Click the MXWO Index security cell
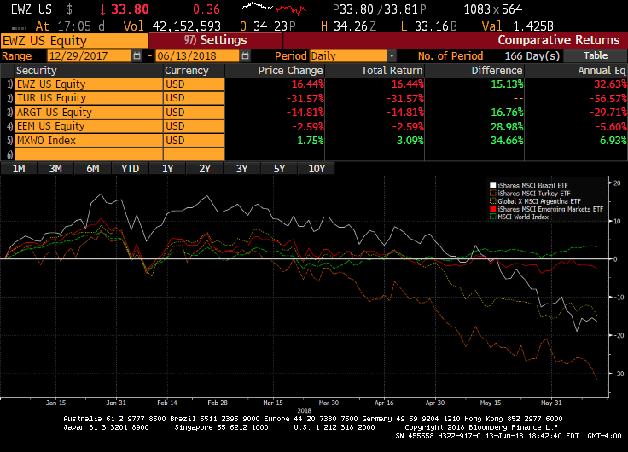 click(x=89, y=141)
